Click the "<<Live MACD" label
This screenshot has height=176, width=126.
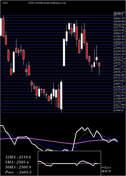[106, 169]
